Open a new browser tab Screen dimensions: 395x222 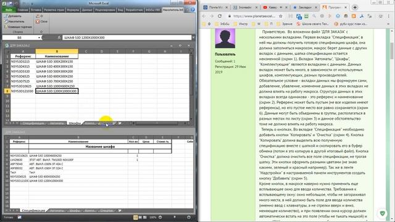tap(355, 7)
